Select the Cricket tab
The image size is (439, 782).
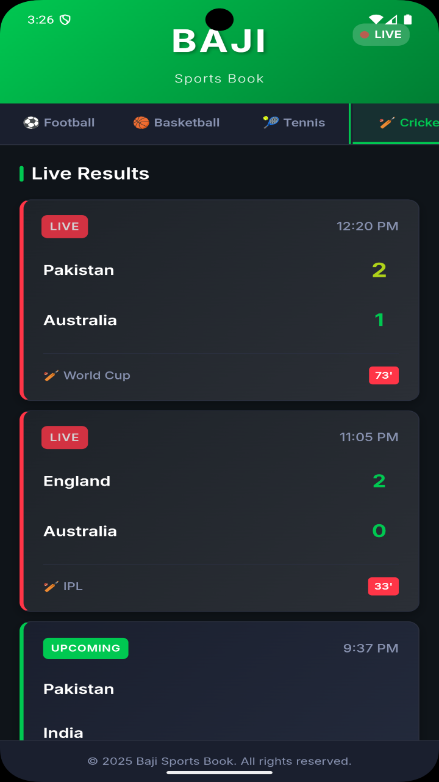pos(395,123)
